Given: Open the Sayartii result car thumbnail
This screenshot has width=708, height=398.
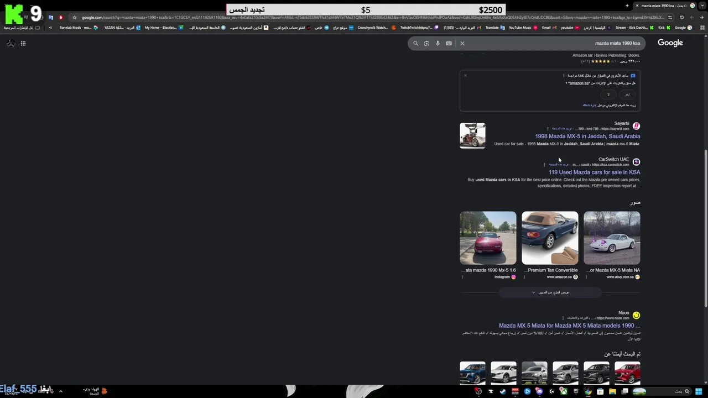Looking at the screenshot, I should [x=472, y=135].
